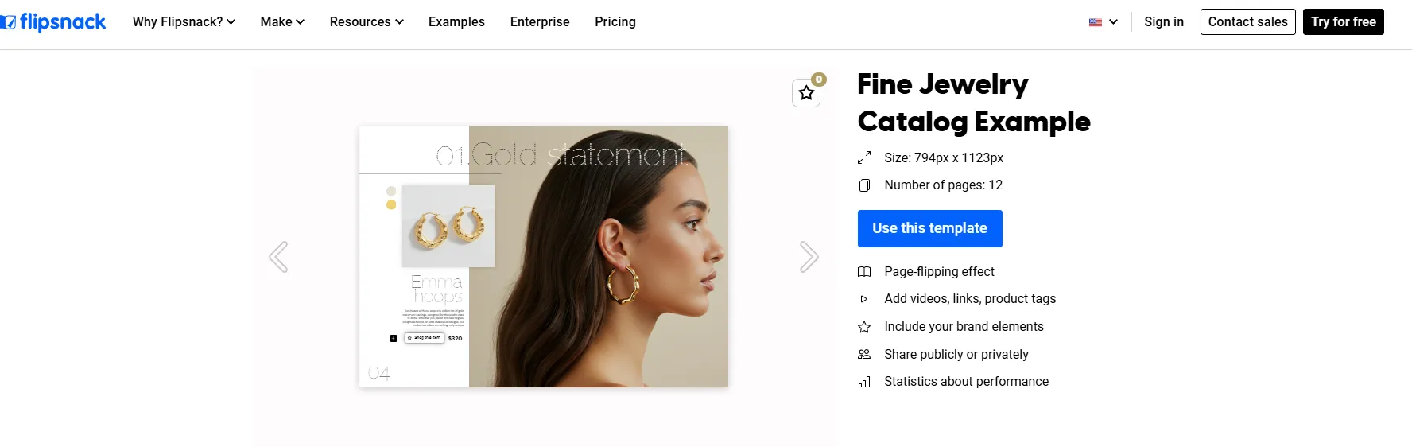Go to the previous page arrow

tap(278, 257)
